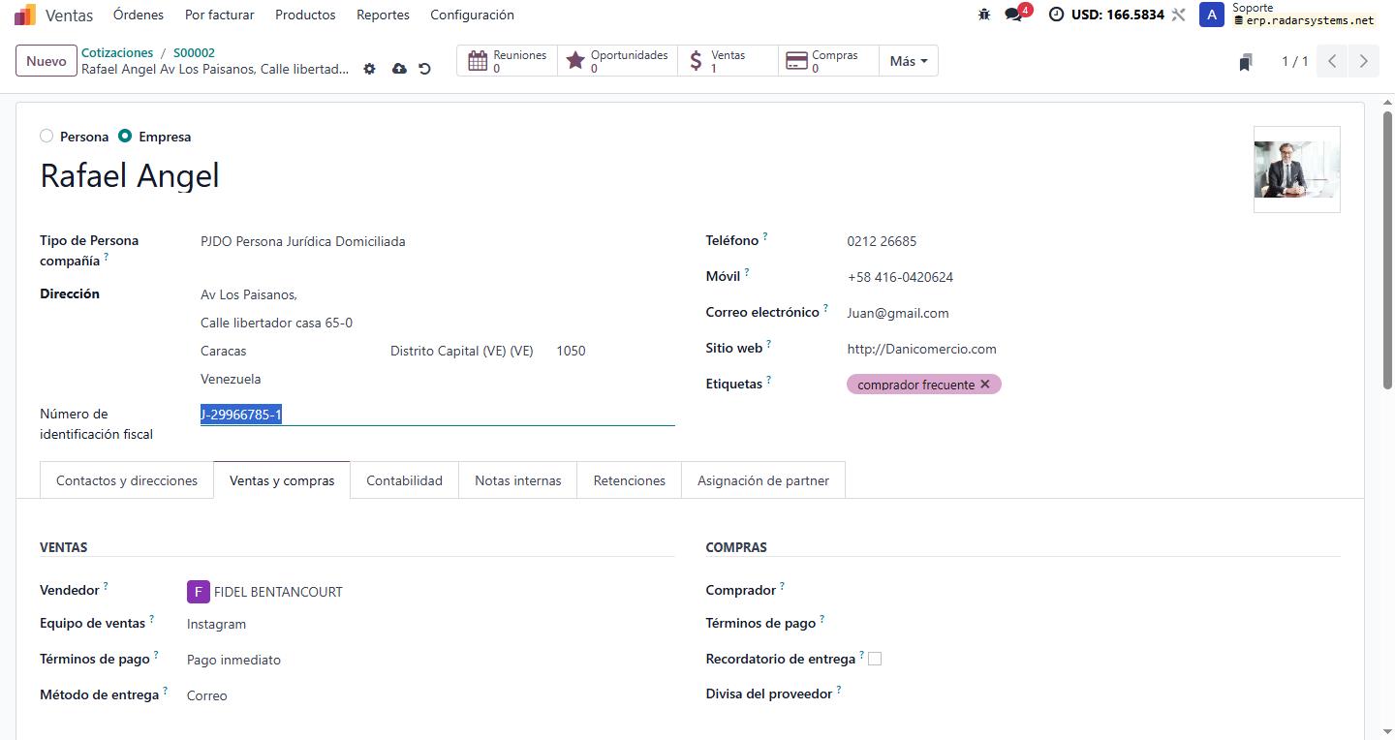This screenshot has height=740, width=1395.
Task: Click the bug debug icon
Action: coord(984,15)
